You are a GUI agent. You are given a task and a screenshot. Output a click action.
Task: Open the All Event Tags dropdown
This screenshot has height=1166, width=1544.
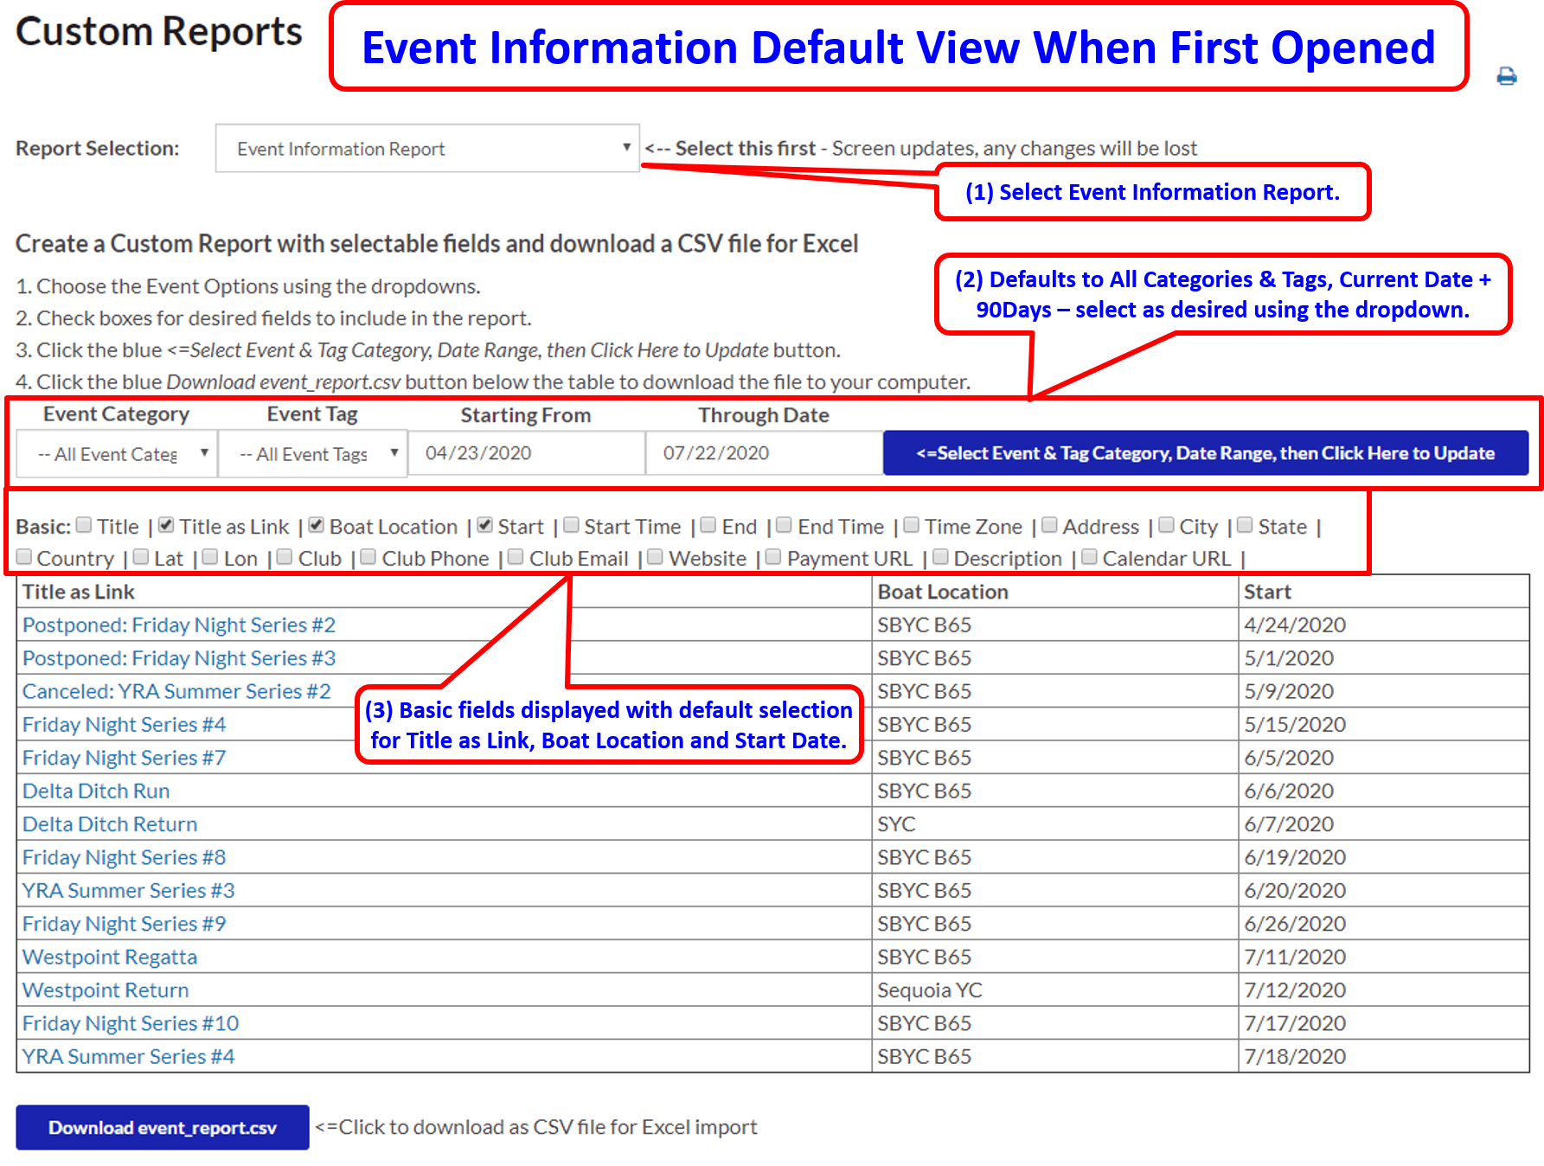pos(312,453)
